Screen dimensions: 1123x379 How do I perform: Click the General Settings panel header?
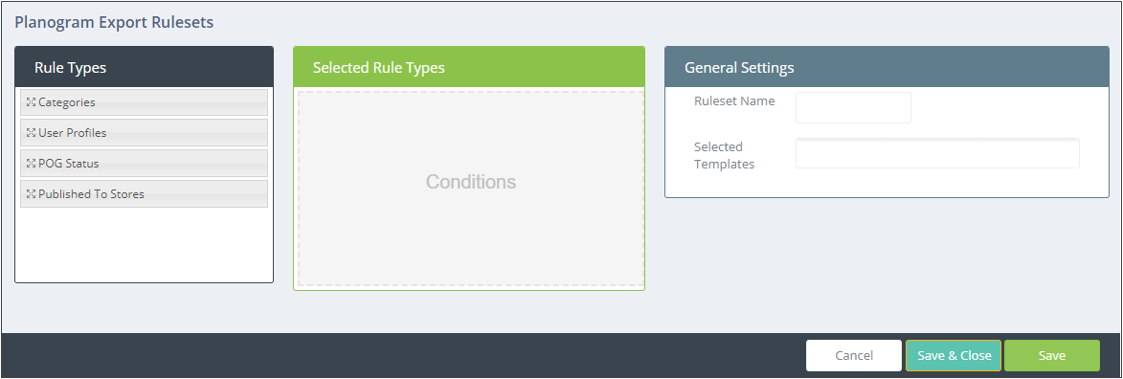887,67
